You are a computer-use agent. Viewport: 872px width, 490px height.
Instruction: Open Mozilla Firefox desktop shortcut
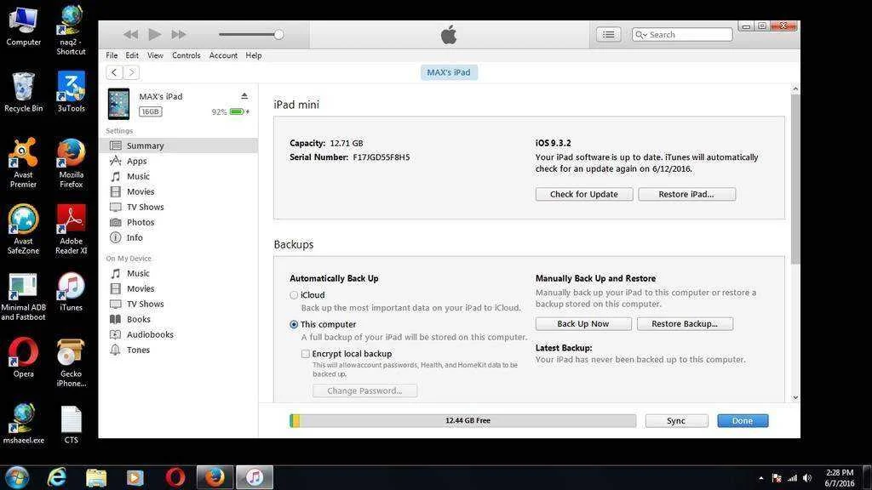click(x=72, y=162)
